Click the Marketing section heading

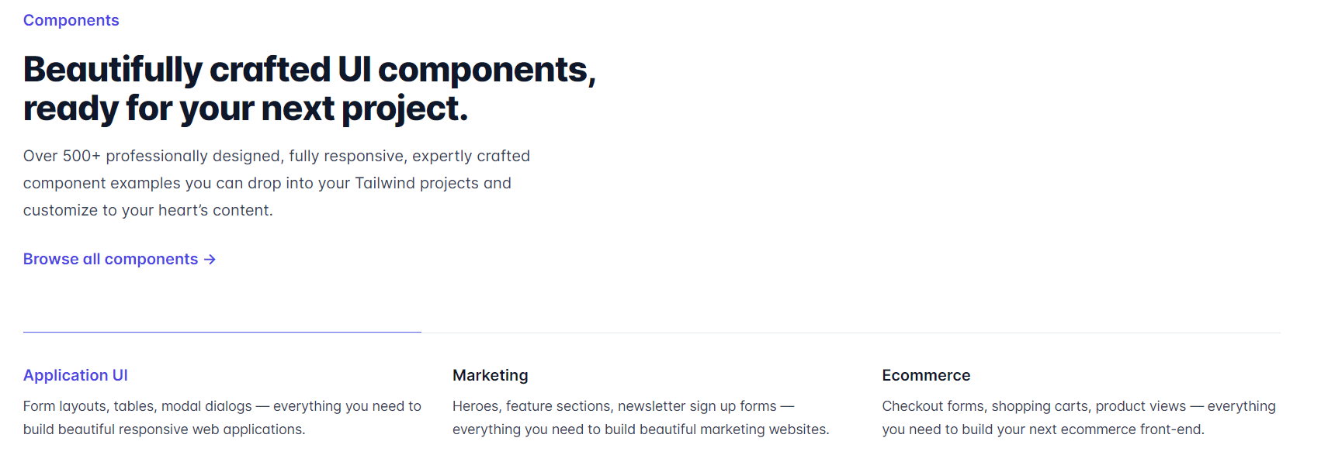490,375
